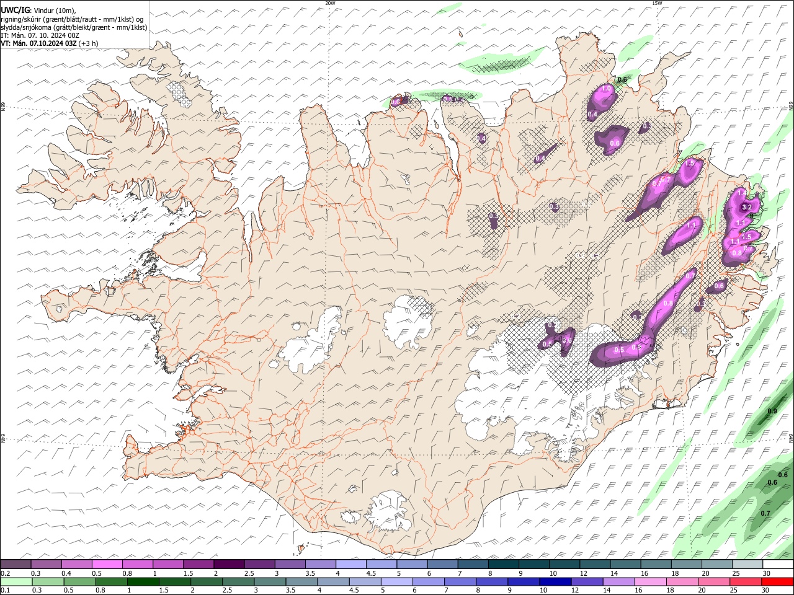The height and width of the screenshot is (595, 794).
Task: Click the '15W' longitude label
Action: (657, 3)
